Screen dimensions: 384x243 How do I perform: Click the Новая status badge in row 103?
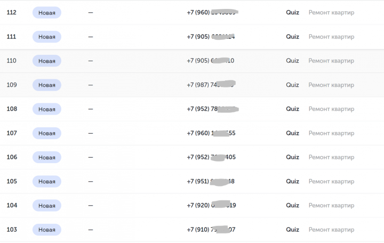click(47, 230)
